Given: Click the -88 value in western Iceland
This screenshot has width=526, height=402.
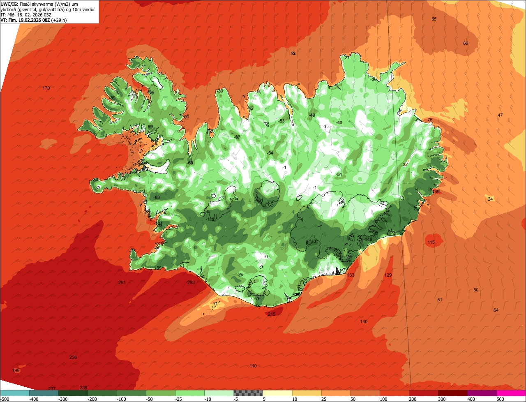Looking at the screenshot, I should pos(157,197).
